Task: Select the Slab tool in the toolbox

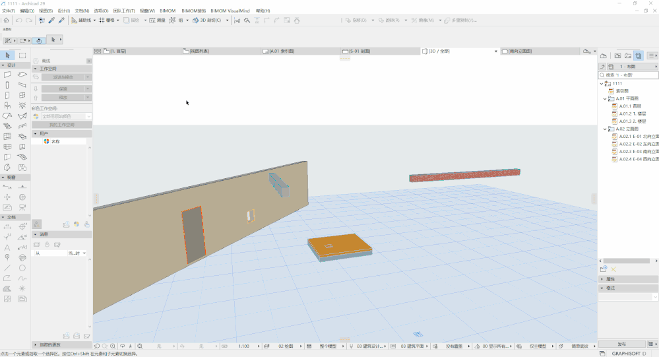Action: tap(22, 75)
